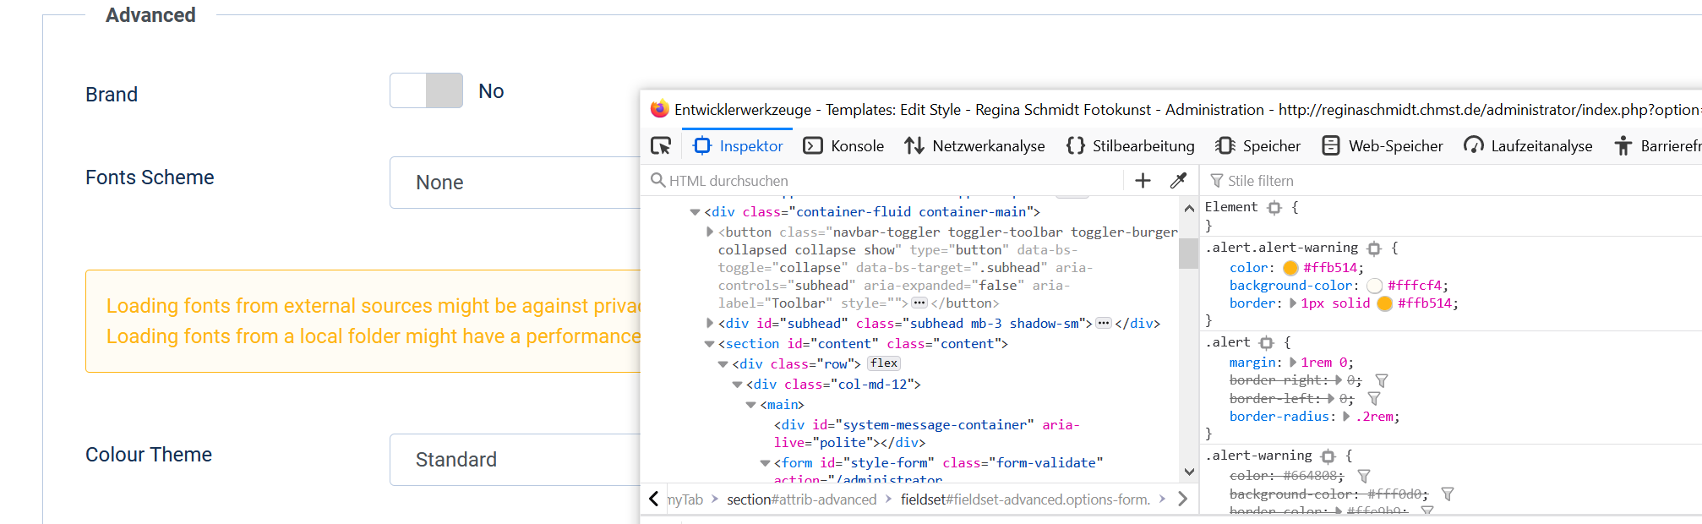
Task: Click the selector highlighter icon for Element rule
Action: [x=1274, y=208]
